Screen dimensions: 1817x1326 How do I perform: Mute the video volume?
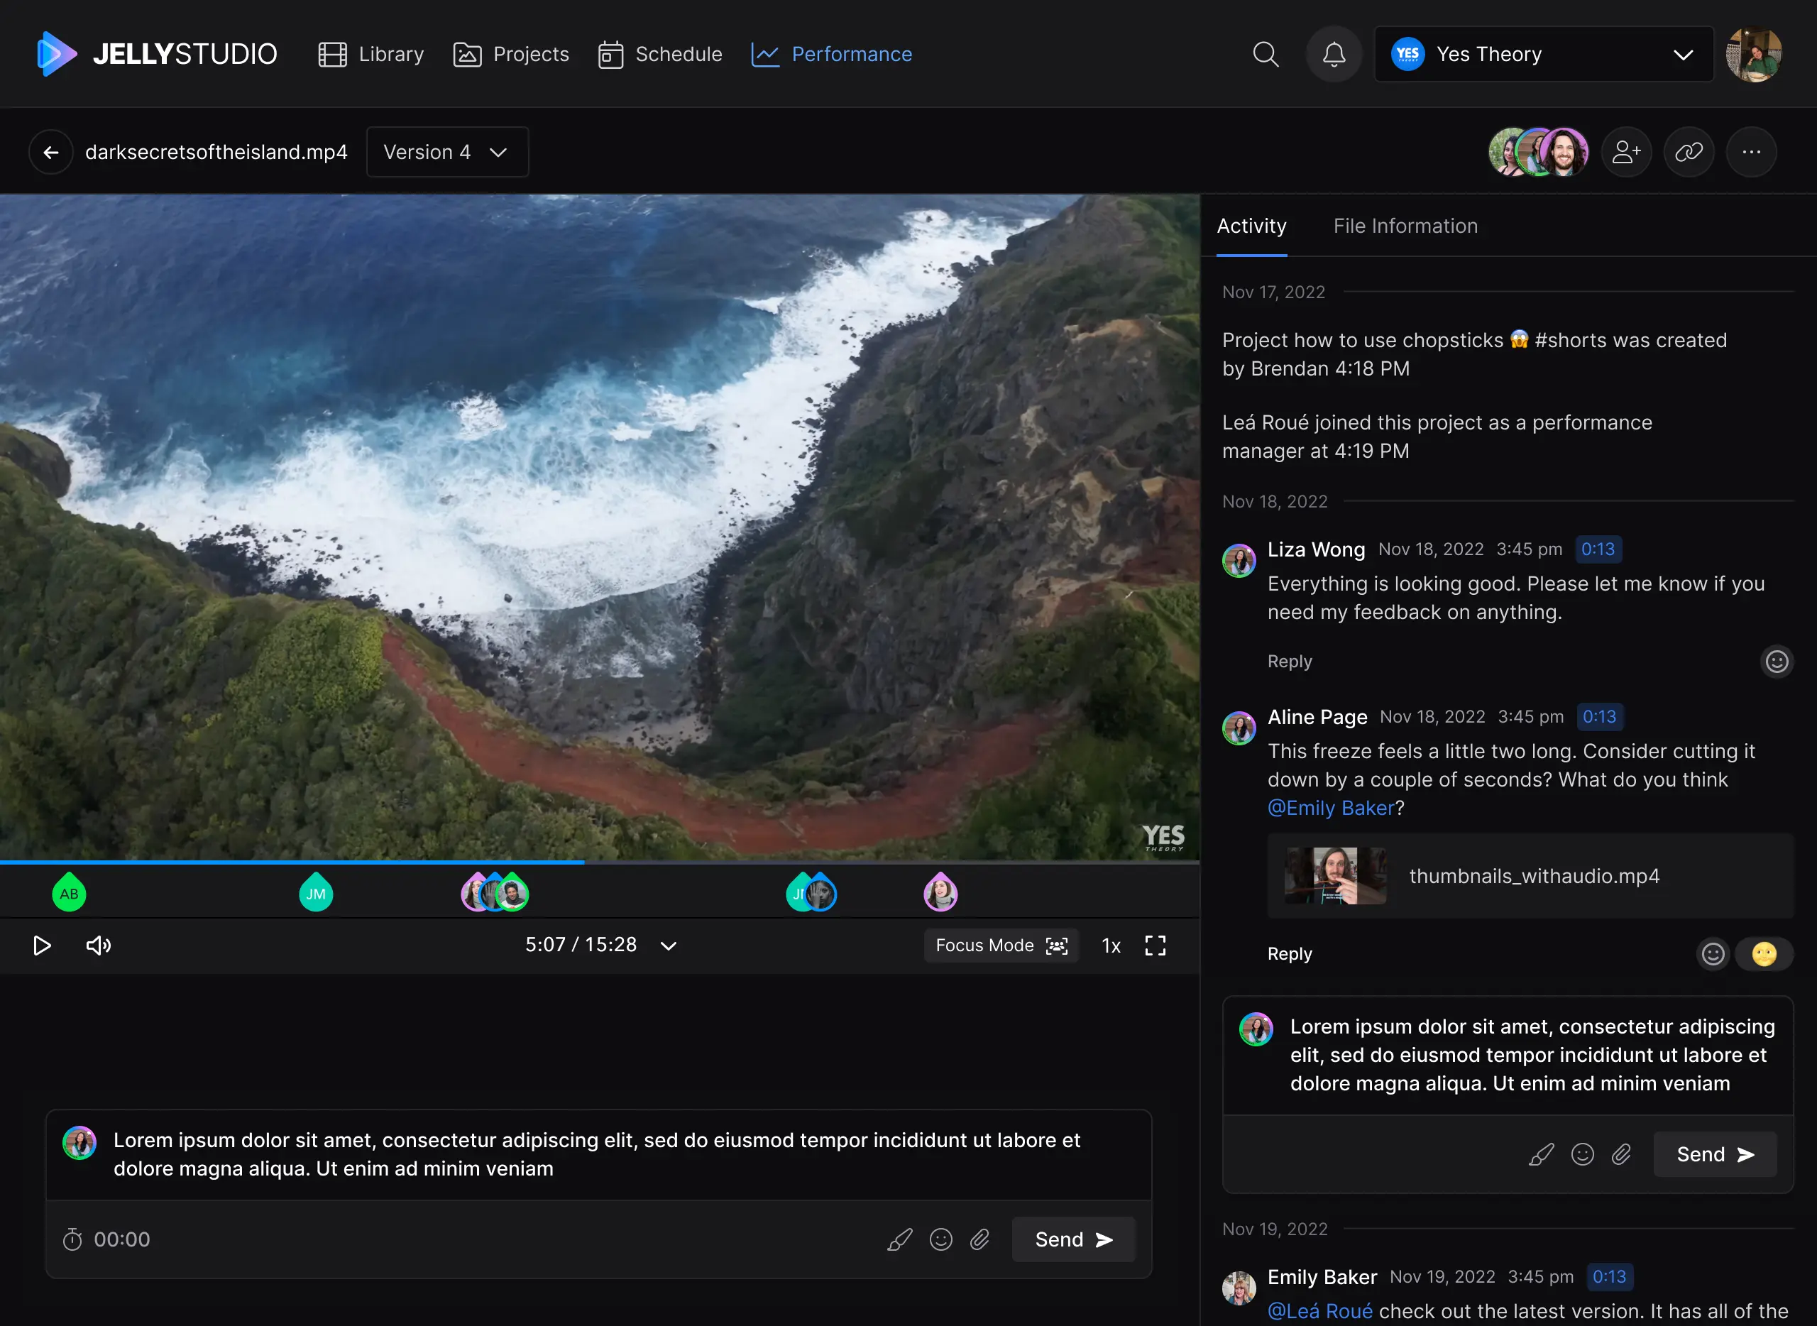click(x=98, y=946)
